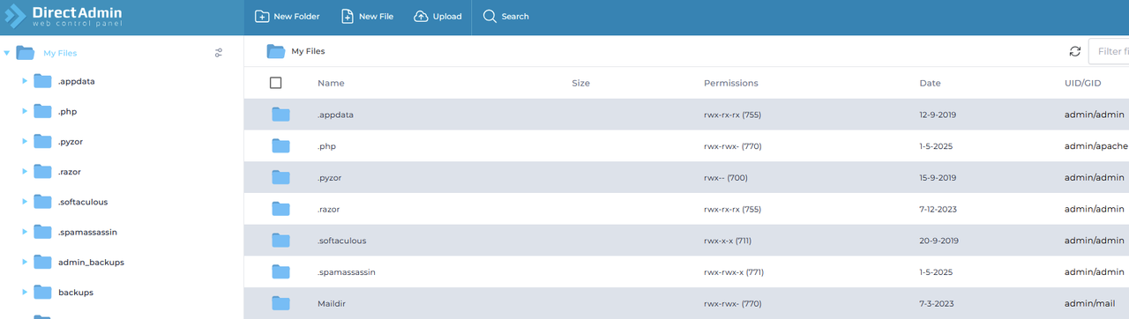Image resolution: width=1129 pixels, height=319 pixels.
Task: Select .razor folder in sidebar tree
Action: (x=70, y=172)
